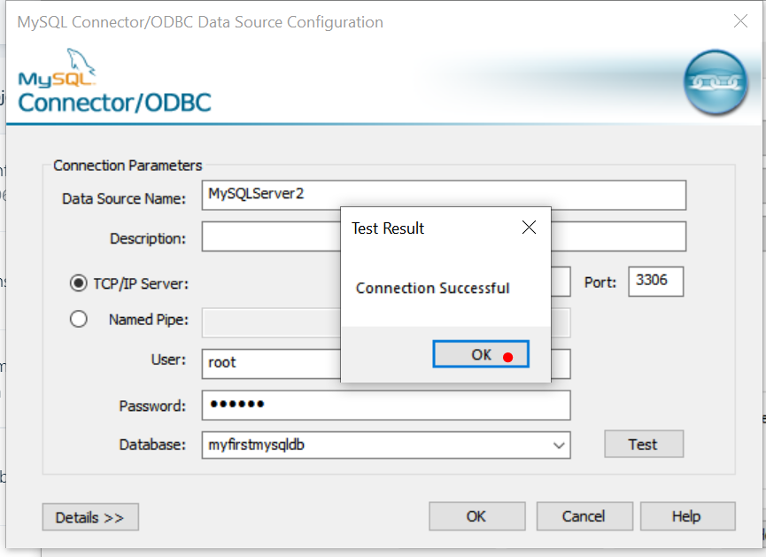Select the Named Pipe radio button
This screenshot has height=557, width=766.
78,319
